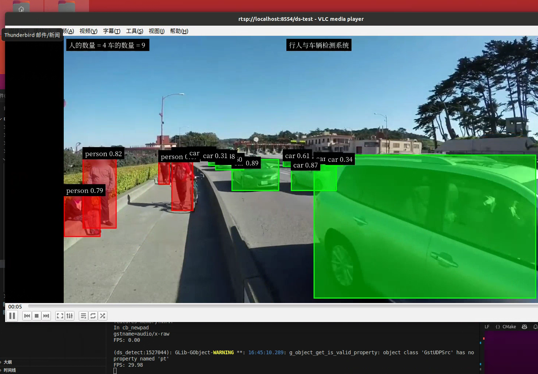The width and height of the screenshot is (538, 374).
Task: Click the car 0.31 detection label
Action: (x=215, y=156)
